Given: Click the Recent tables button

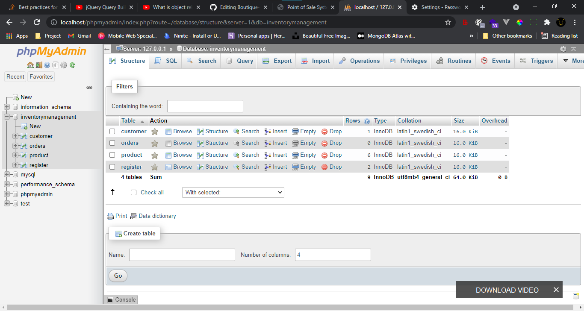Looking at the screenshot, I should pos(15,77).
